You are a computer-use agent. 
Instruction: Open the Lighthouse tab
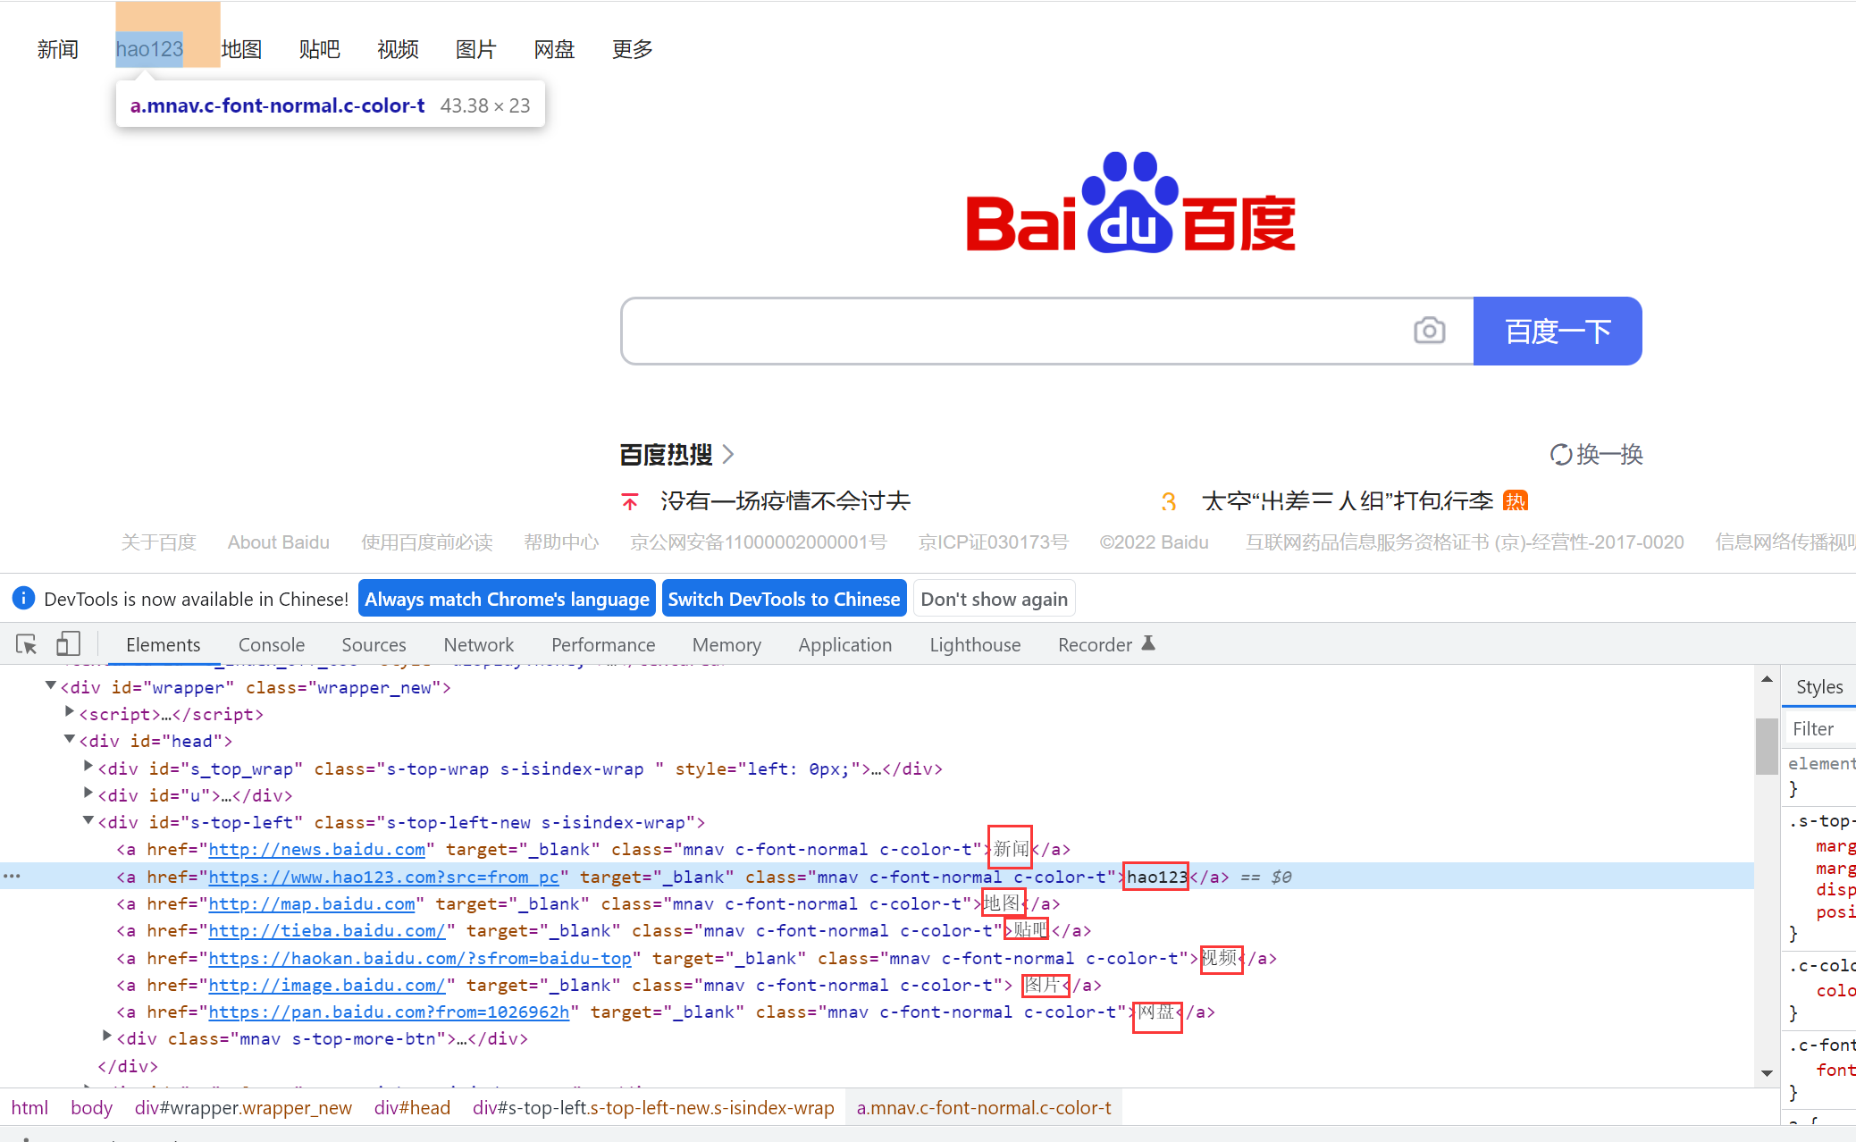pyautogui.click(x=975, y=644)
